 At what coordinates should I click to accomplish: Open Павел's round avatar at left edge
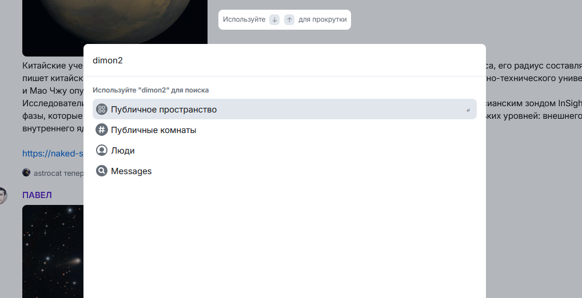pos(3,196)
